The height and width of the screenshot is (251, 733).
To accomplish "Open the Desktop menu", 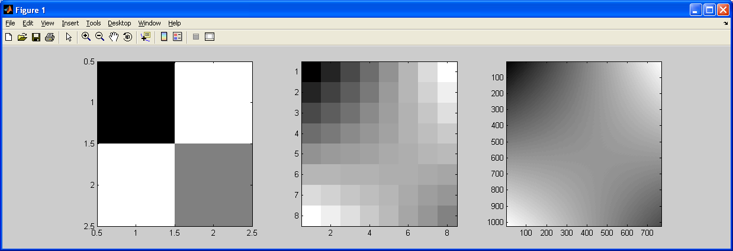I will (120, 23).
